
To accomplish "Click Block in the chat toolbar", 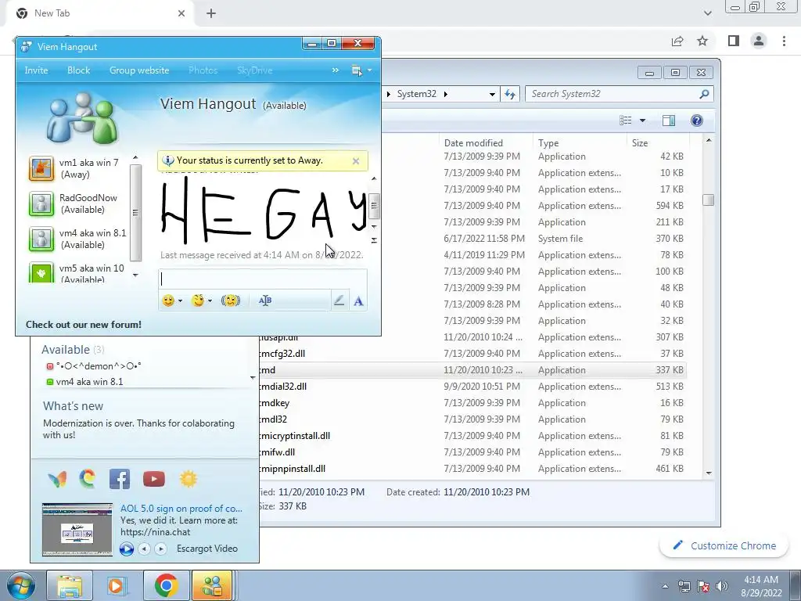I will 79,70.
